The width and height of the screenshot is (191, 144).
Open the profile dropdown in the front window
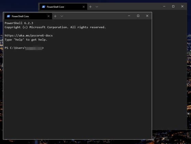62,16
